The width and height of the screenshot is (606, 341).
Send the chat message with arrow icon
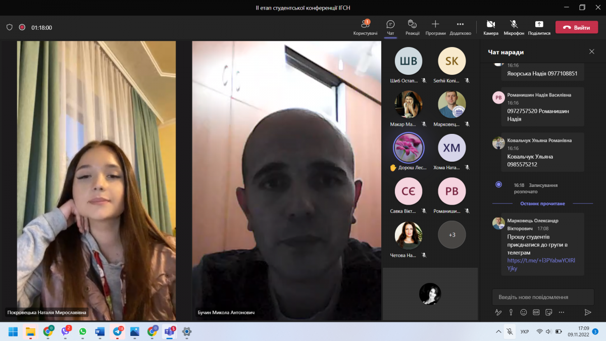(587, 312)
